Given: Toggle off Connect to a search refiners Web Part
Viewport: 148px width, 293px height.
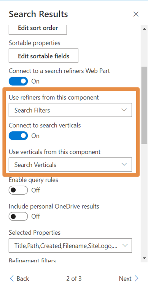Looking at the screenshot, I should pos(18,81).
